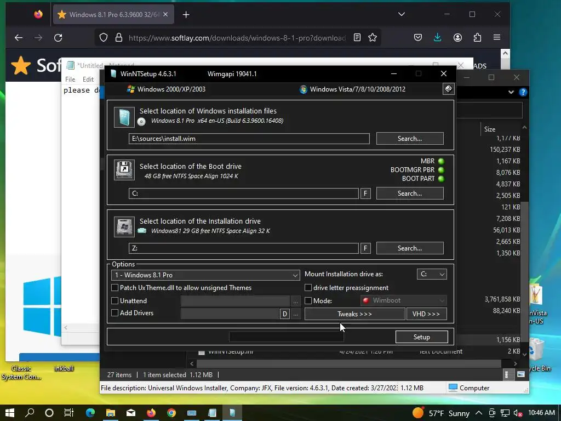Tick the Mode checkbox

coord(308,300)
